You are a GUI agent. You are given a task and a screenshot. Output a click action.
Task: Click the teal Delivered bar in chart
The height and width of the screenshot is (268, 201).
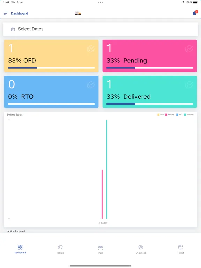[107, 169]
